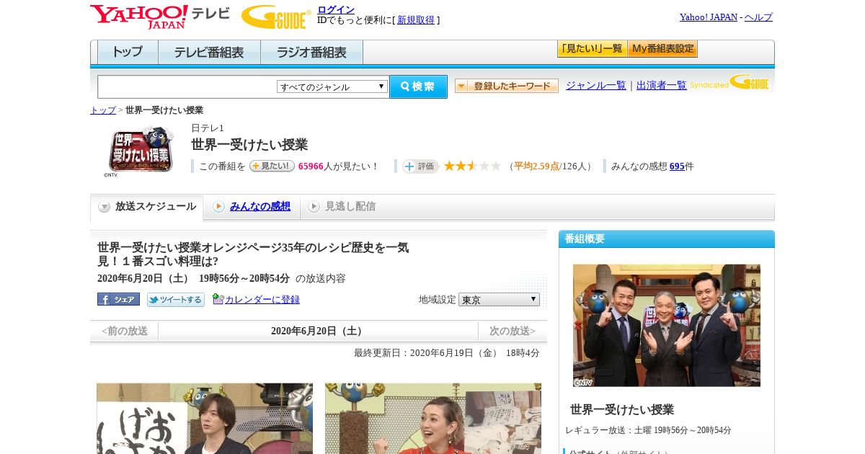865x454 pixels.
Task: Click the 日テレ1 channel label
Action: coord(208,128)
